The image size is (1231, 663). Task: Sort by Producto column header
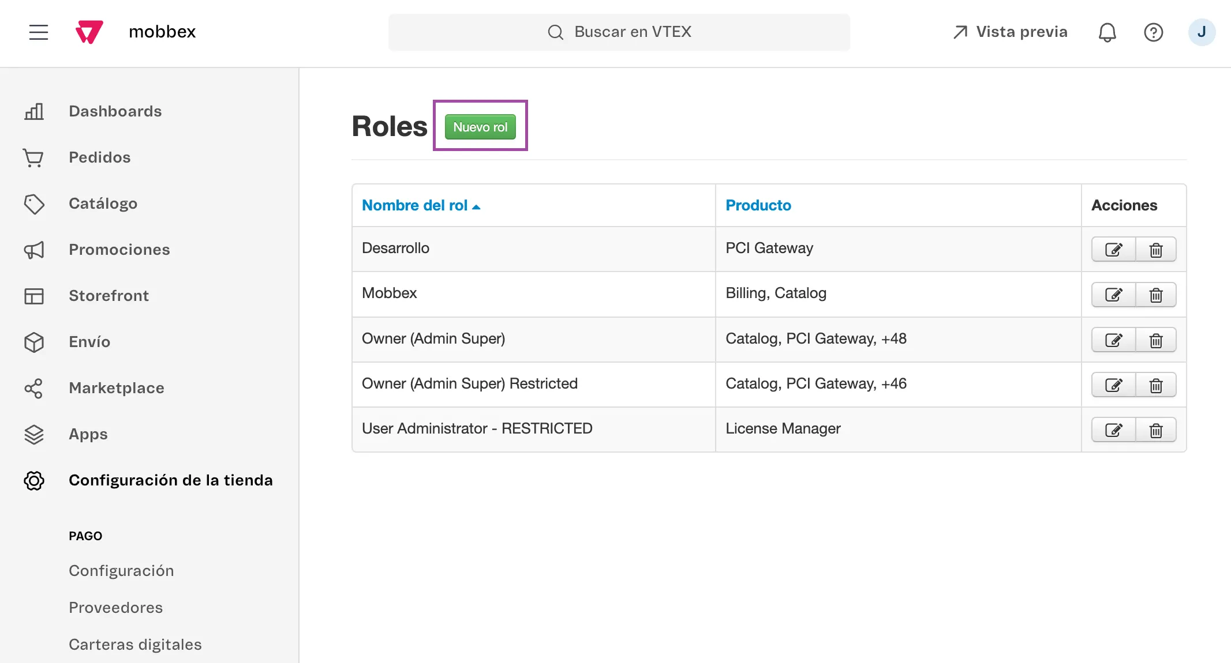758,205
